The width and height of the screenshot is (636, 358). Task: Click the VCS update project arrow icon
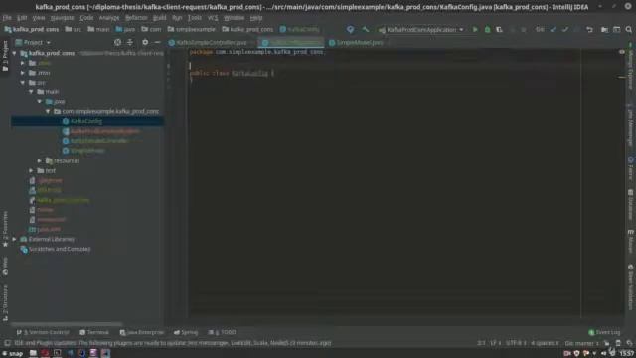click(x=553, y=29)
